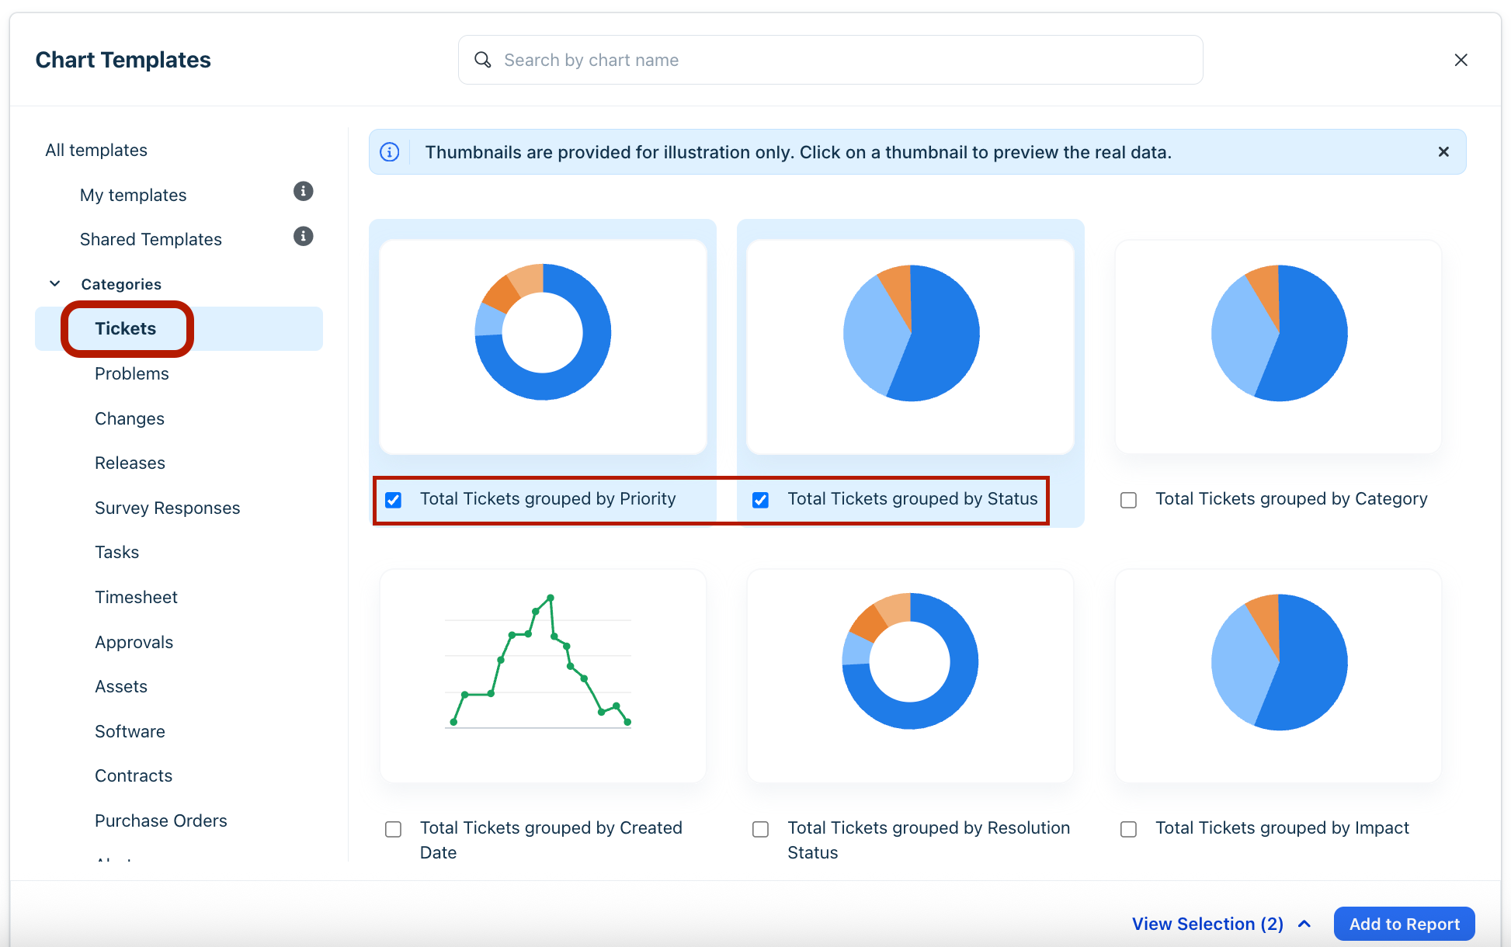
Task: Uncheck Total Tickets grouped by Priority
Action: pyautogui.click(x=394, y=500)
